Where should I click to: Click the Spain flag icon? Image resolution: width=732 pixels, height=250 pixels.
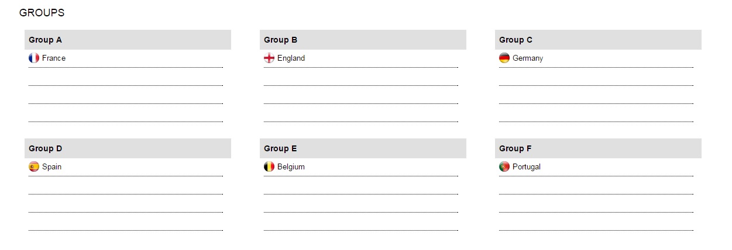[x=34, y=166]
